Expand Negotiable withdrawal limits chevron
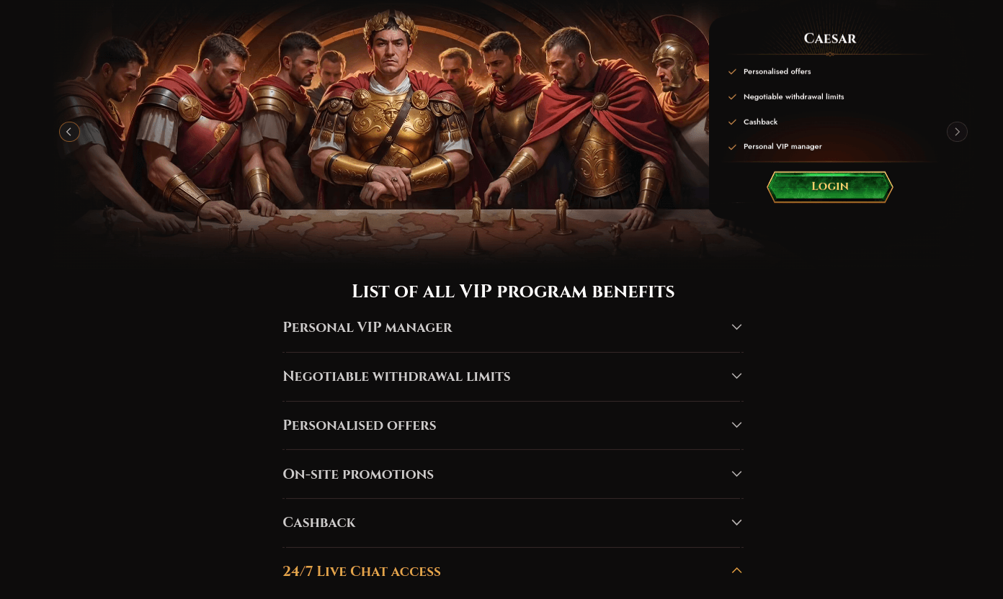Screen dimensions: 1003x599 pyautogui.click(x=736, y=376)
